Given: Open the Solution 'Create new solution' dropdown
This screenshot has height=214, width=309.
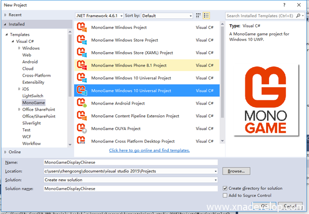Looking at the screenshot, I should pyautogui.click(x=130, y=180).
